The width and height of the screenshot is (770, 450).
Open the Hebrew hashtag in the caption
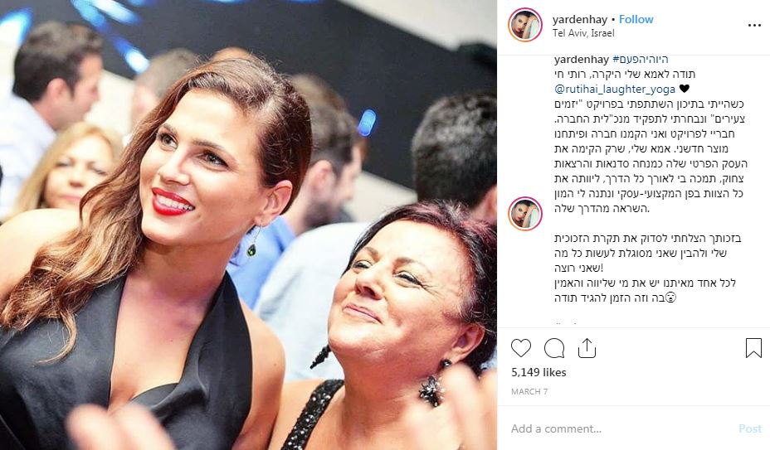(x=641, y=60)
